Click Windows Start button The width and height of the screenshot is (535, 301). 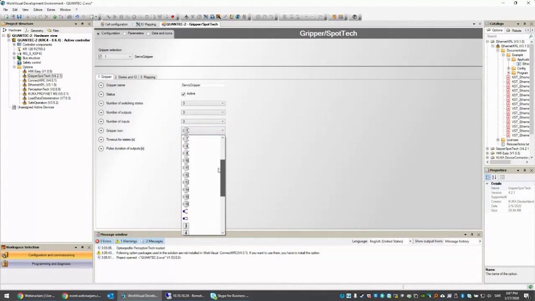click(7, 296)
